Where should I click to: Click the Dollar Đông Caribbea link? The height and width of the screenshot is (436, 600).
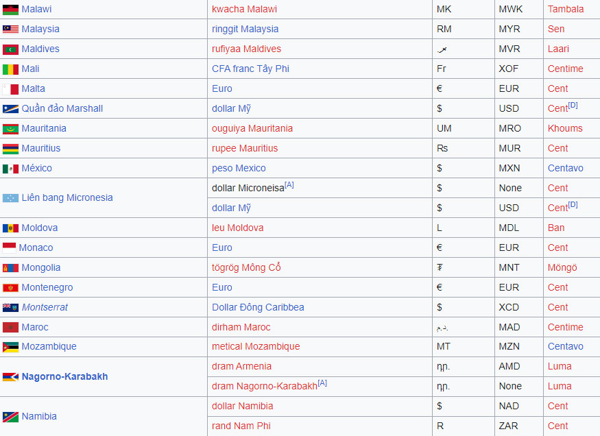258,307
